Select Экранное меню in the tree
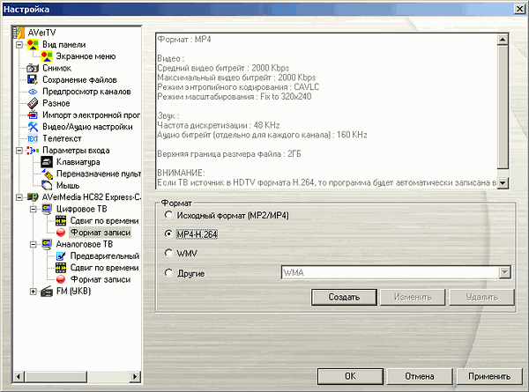 click(86, 56)
